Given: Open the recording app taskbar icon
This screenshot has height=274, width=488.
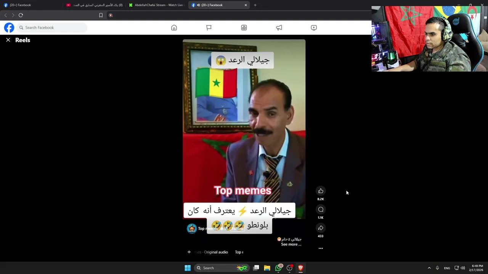Looking at the screenshot, I should coord(290,268).
